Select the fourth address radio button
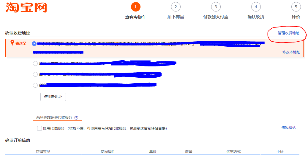Screen dimensions: 308x160 point(35,85)
